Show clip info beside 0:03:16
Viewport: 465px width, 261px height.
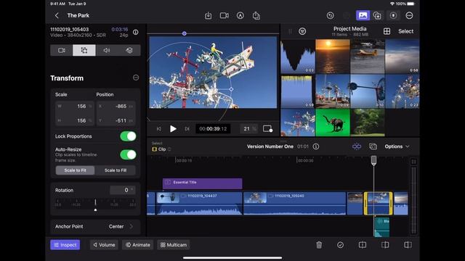(136, 32)
